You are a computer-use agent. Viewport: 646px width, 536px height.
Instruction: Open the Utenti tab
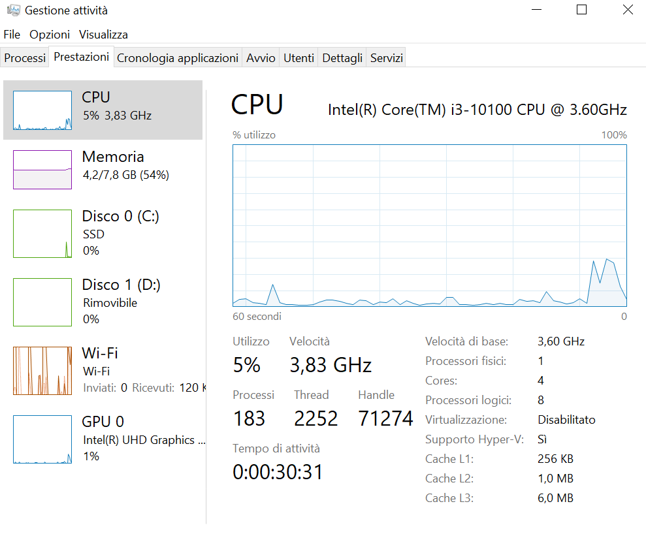[299, 58]
